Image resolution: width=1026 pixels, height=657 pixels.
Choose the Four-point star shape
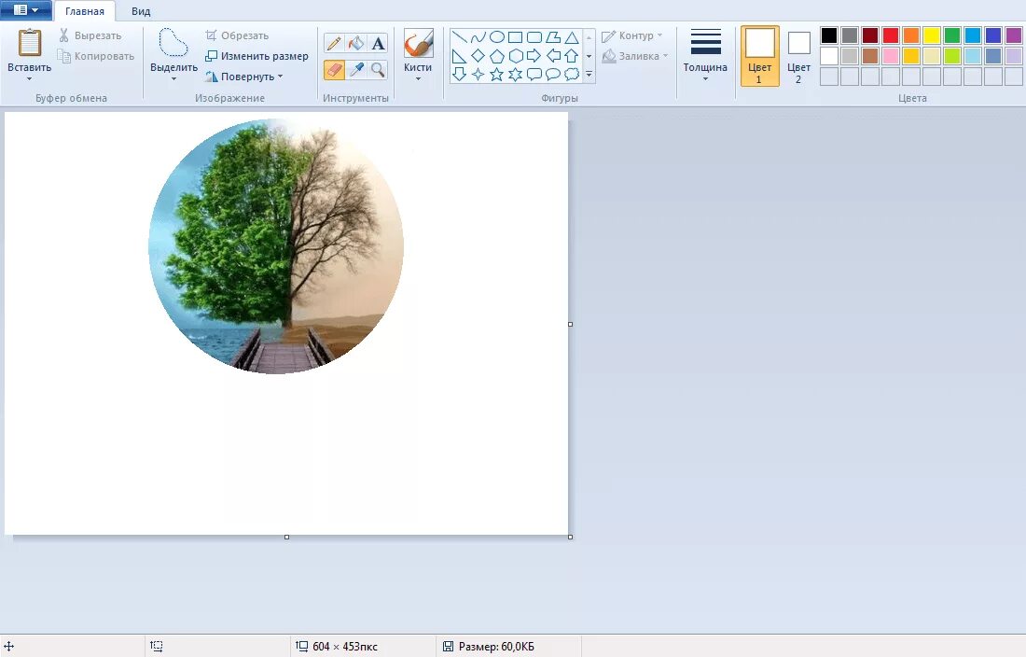(x=478, y=75)
